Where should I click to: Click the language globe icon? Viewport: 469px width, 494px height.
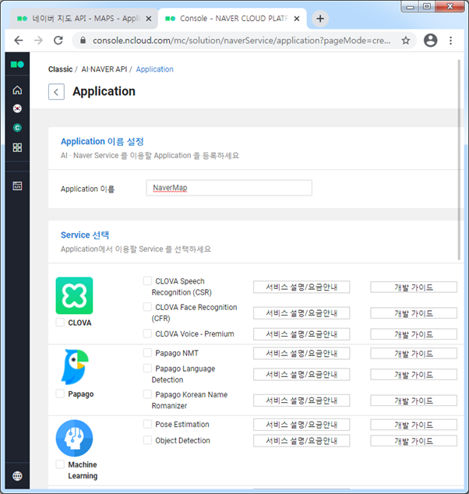tap(17, 476)
